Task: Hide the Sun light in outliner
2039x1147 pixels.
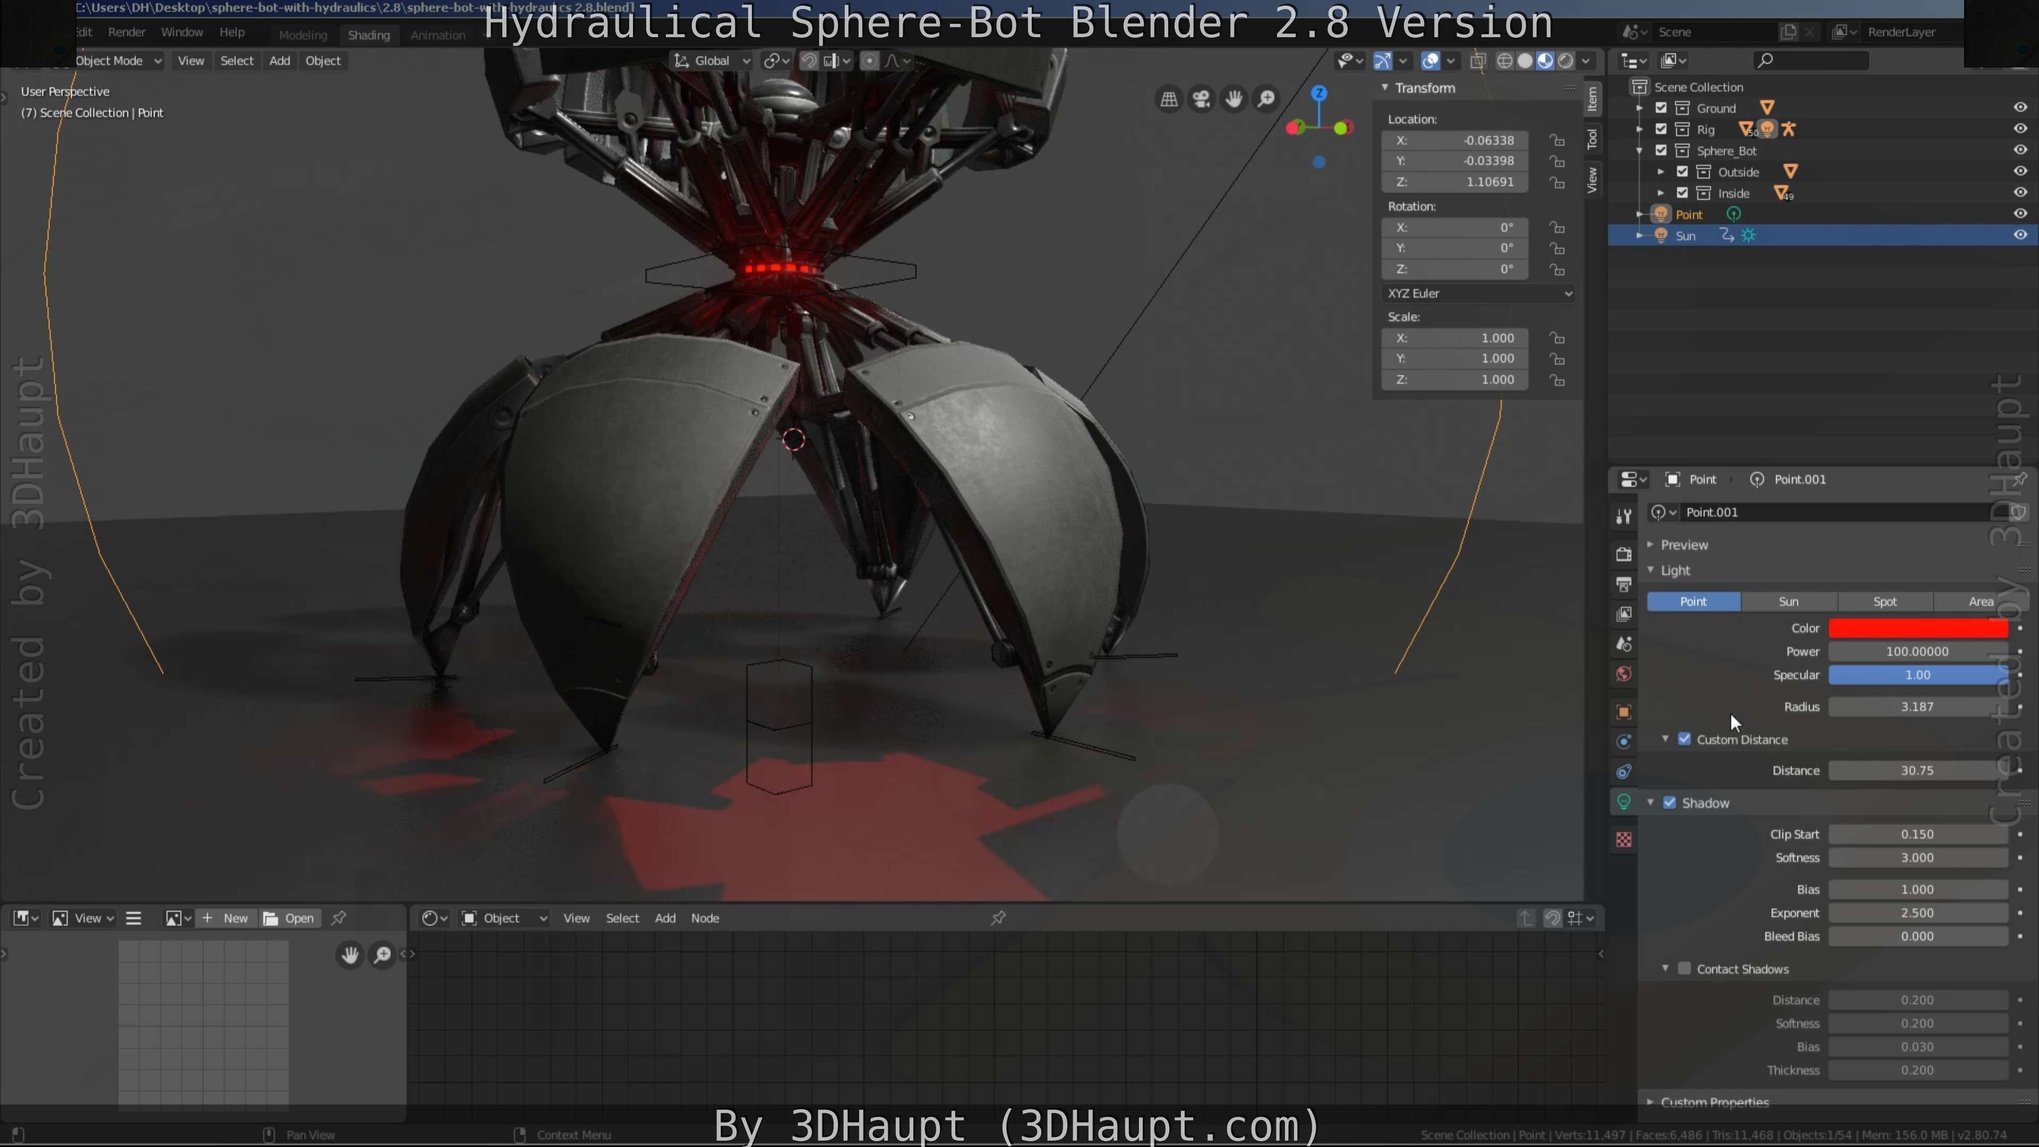Action: pyautogui.click(x=2020, y=235)
